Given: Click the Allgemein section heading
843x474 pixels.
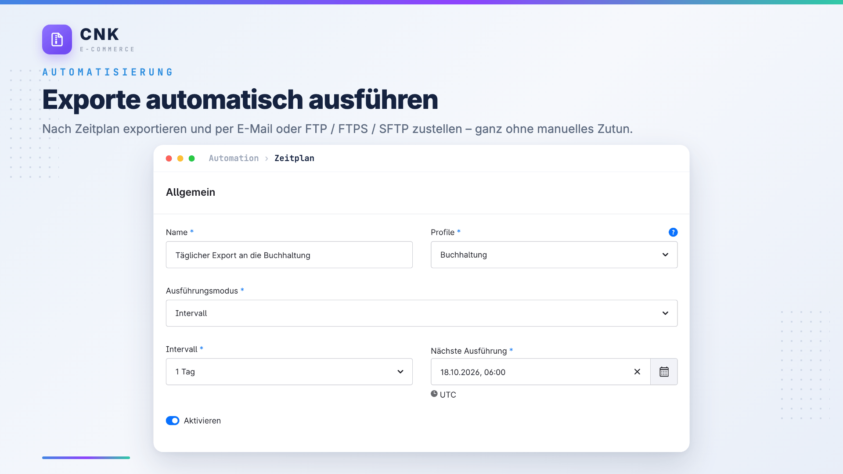Looking at the screenshot, I should 191,192.
